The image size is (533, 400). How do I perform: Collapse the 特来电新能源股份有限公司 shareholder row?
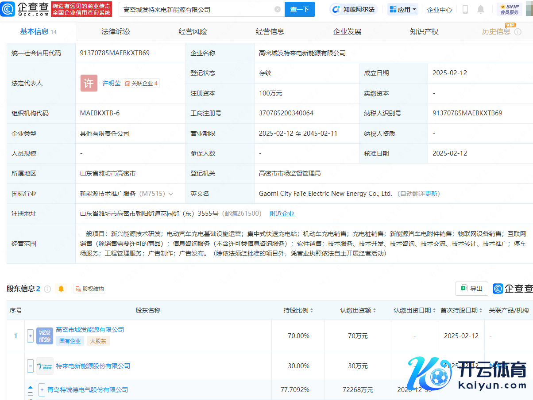point(31,366)
